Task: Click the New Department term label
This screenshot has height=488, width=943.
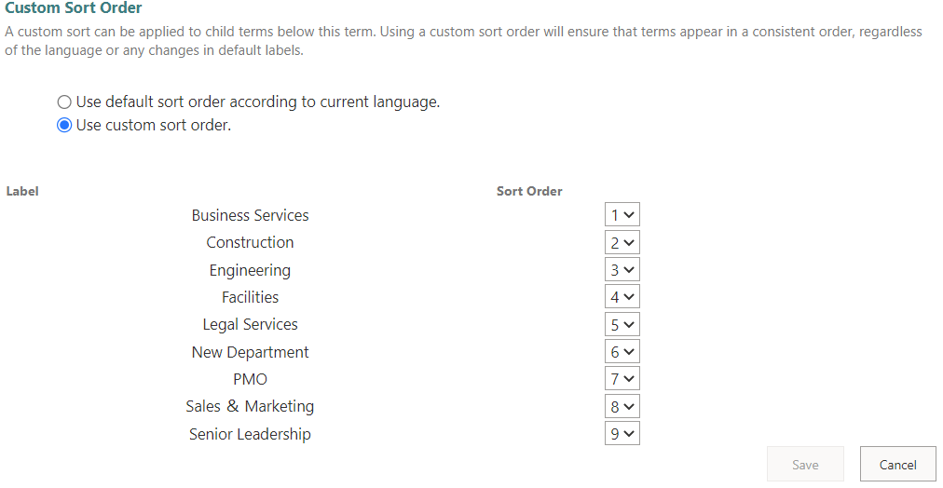Action: coord(250,352)
